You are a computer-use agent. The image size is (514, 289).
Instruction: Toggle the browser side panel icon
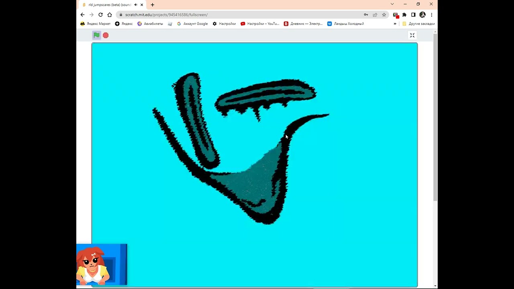[x=413, y=15]
